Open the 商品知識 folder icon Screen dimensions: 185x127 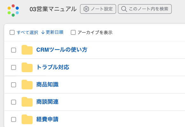click(x=27, y=85)
